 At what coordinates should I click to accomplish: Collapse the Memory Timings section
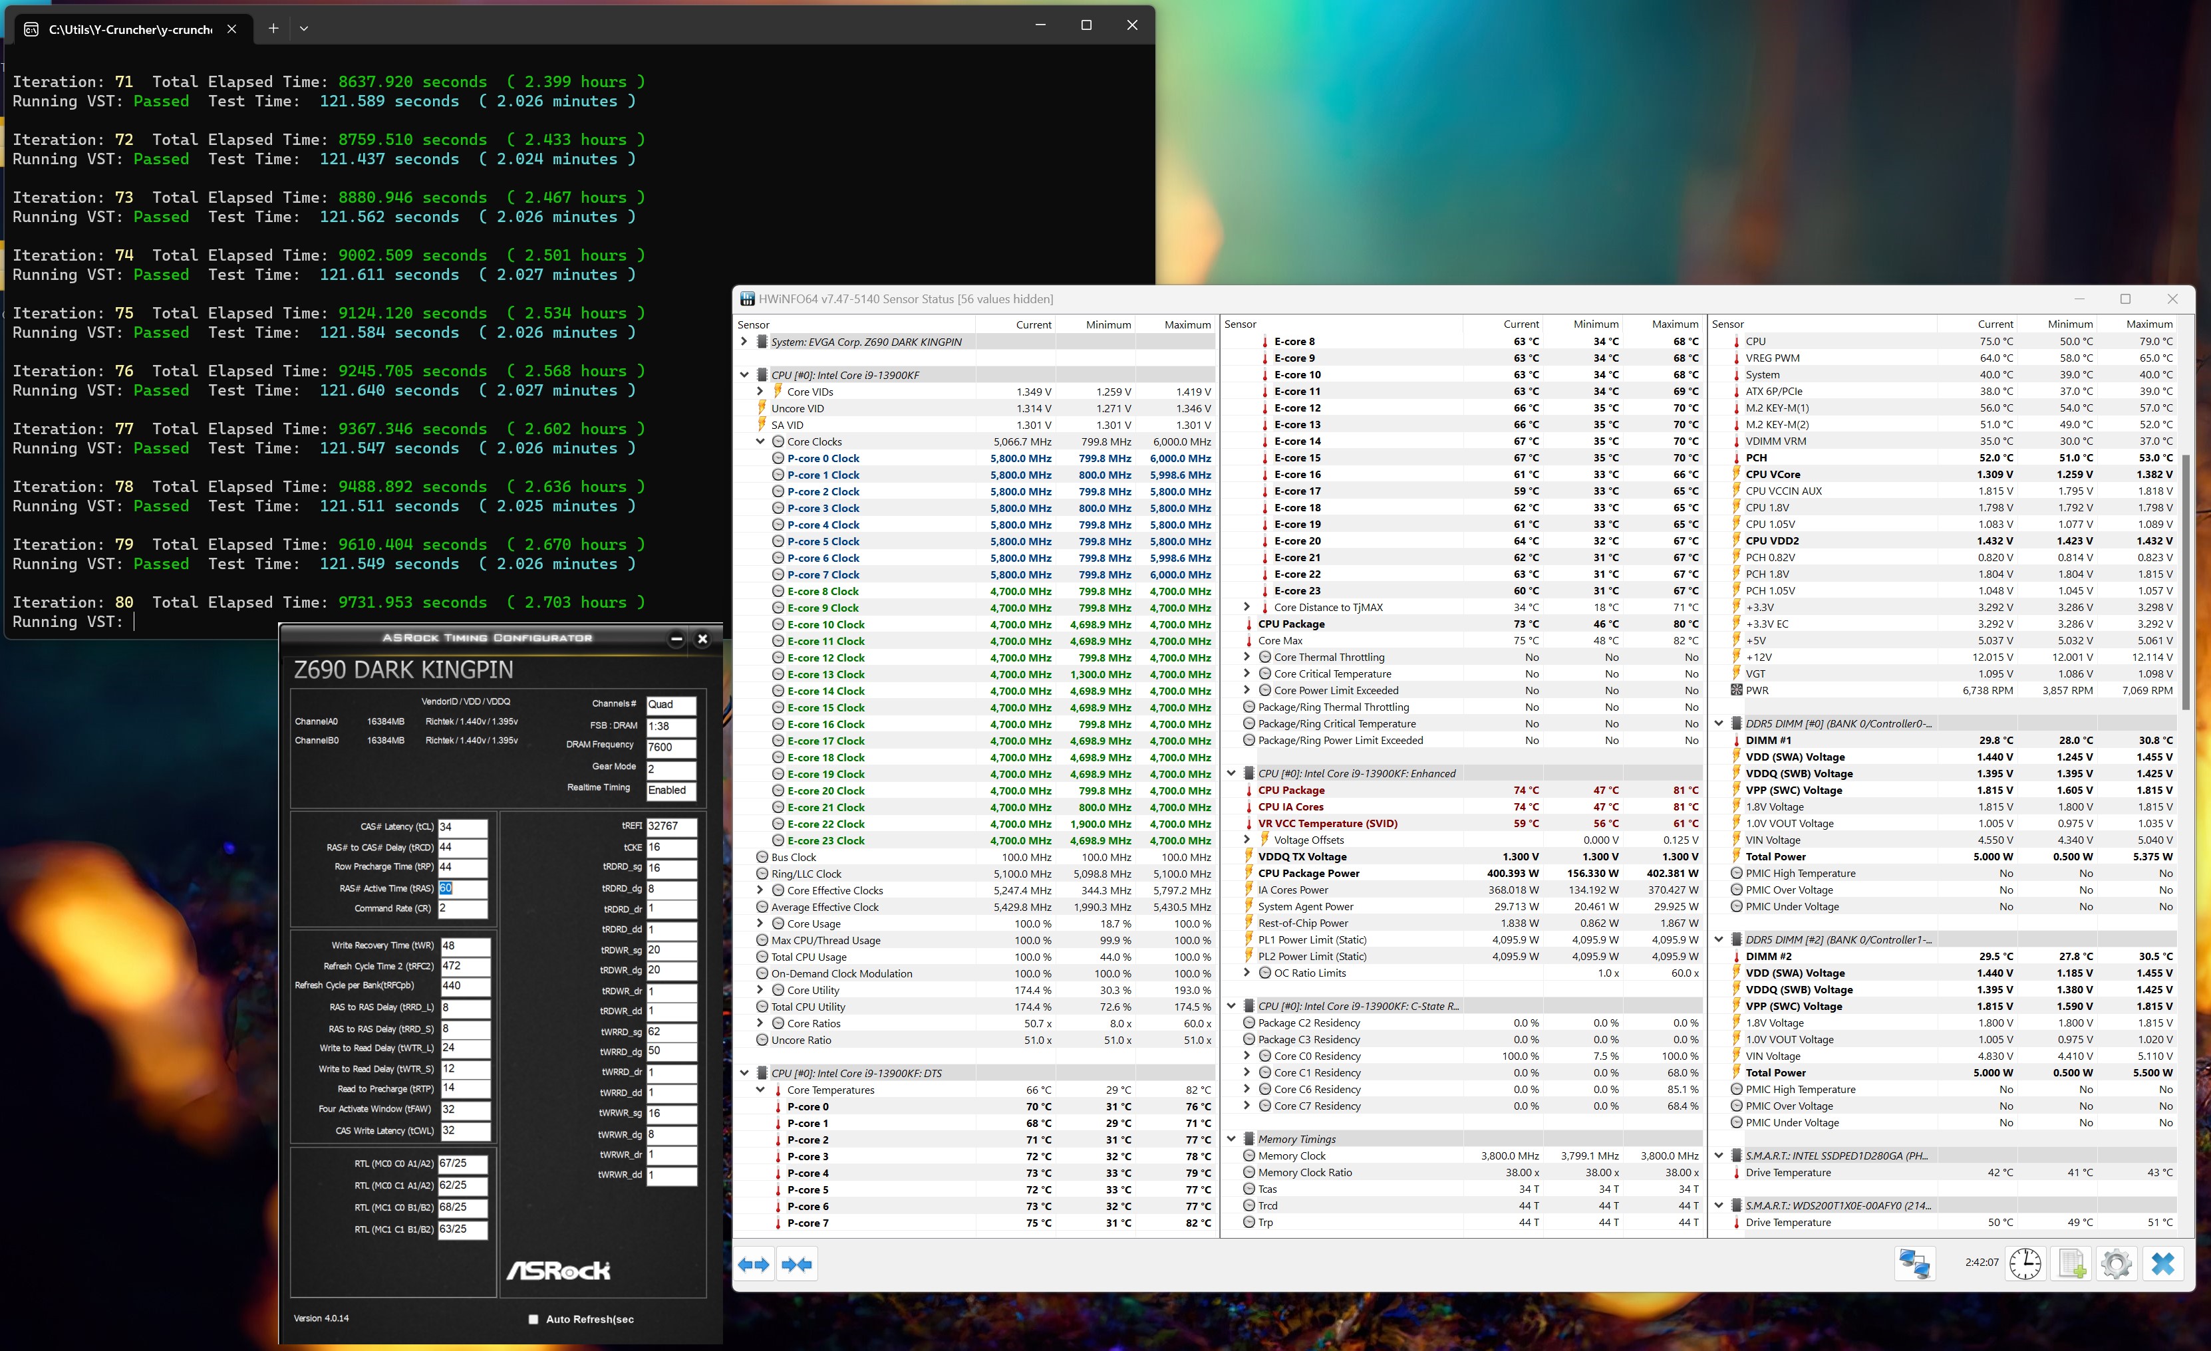click(x=1231, y=1140)
